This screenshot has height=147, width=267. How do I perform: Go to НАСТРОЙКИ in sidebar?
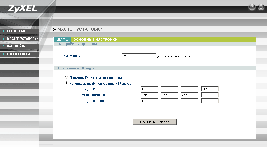(19, 46)
